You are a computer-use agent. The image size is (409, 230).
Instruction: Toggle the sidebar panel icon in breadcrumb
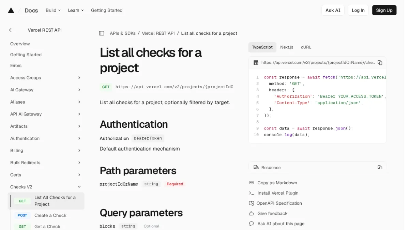102,33
